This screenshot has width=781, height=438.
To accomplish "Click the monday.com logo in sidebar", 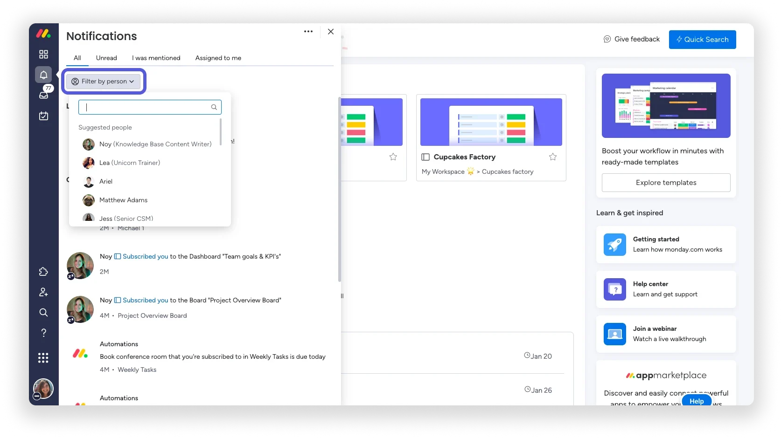I will 43,34.
